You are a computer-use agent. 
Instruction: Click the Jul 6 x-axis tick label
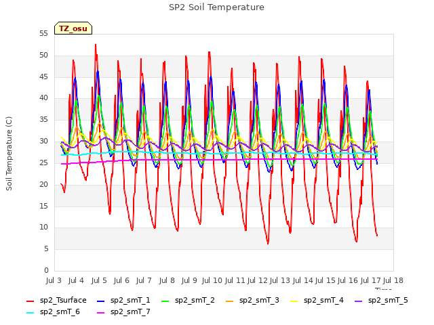point(121,280)
